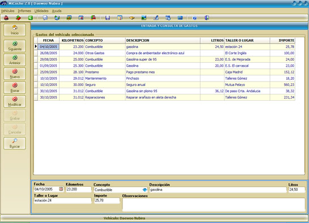Screen dimensions: 309x223
Task: Click row selector of 04/10/2005 row
Action: click(x=36, y=46)
